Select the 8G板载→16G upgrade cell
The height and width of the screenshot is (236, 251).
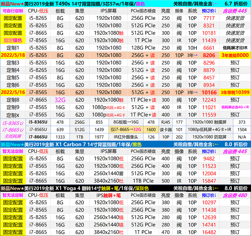[125, 122]
